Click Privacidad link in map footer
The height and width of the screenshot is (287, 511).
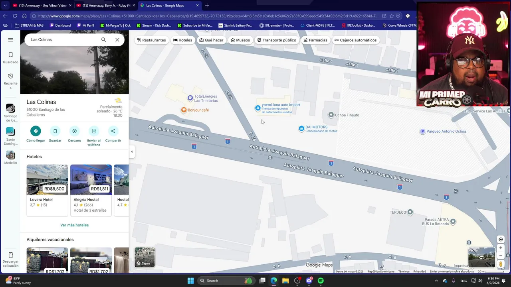point(420,271)
